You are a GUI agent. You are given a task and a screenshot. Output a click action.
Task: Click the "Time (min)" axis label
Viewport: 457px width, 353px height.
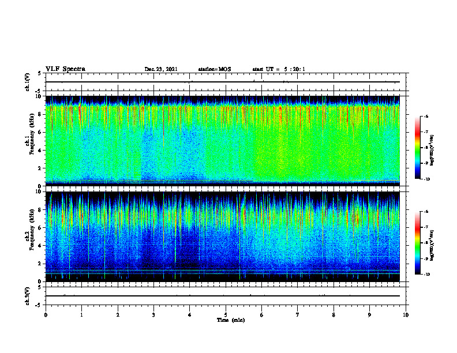(231, 320)
